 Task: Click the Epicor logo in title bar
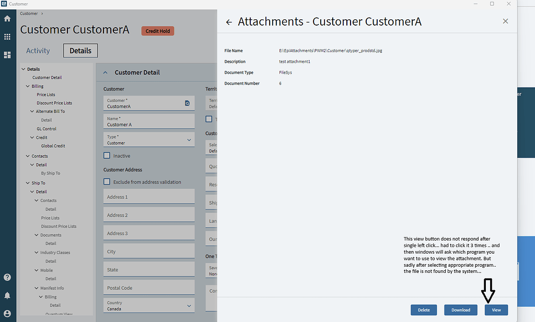5,4
